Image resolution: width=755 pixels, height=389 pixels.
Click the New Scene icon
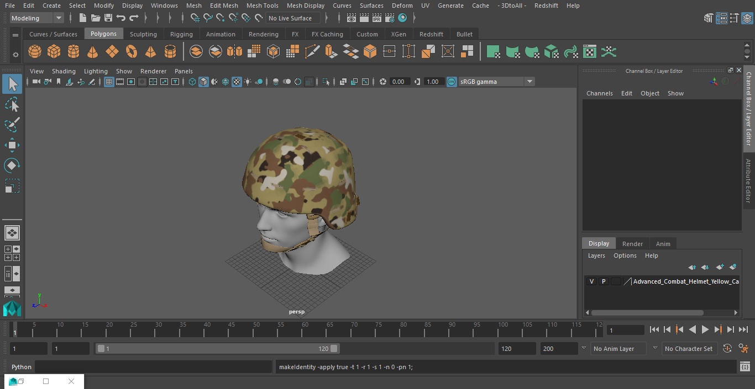point(82,18)
